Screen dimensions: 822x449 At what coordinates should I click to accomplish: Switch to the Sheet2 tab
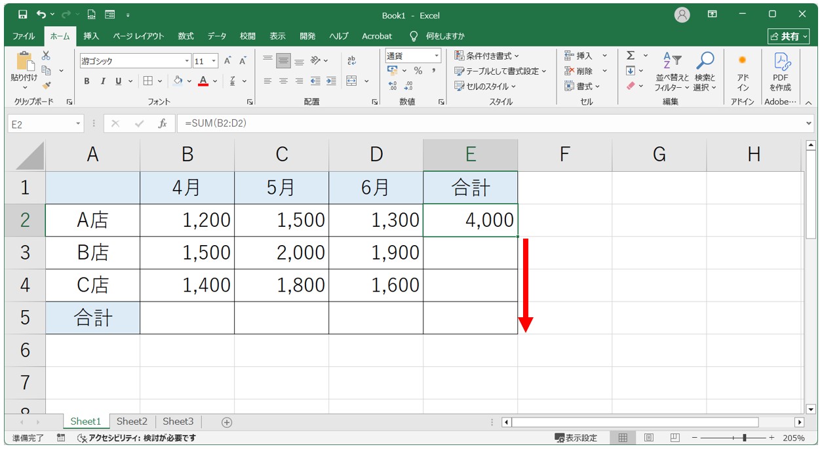tap(132, 421)
